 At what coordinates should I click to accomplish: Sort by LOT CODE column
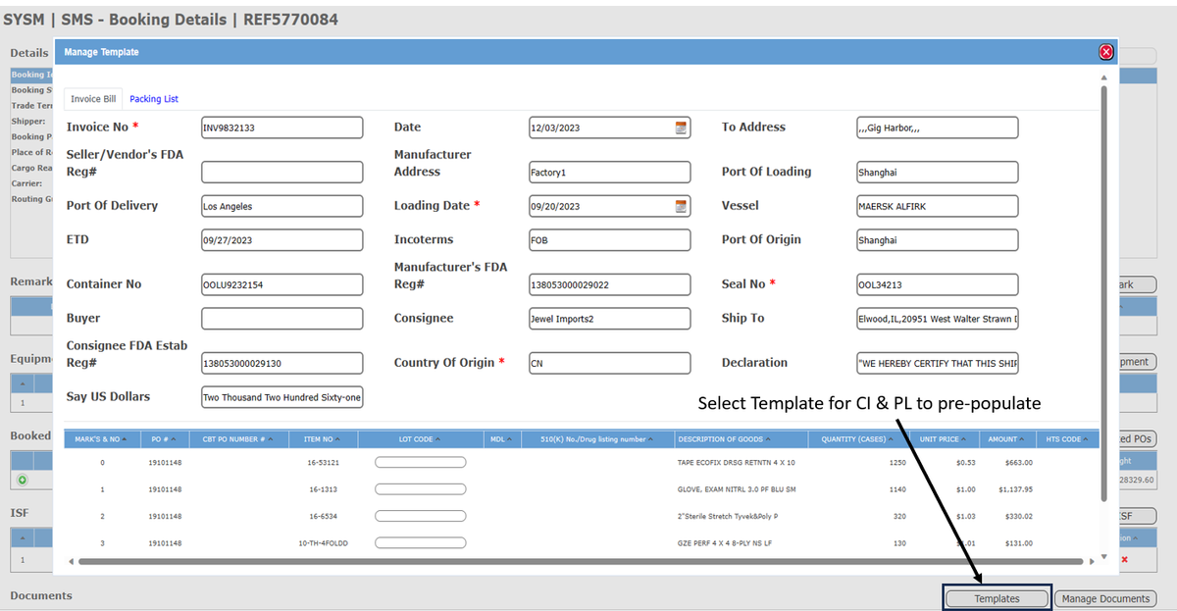[420, 439]
